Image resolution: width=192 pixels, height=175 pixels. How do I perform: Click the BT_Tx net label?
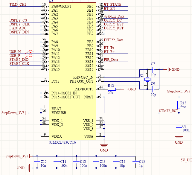click(109, 48)
